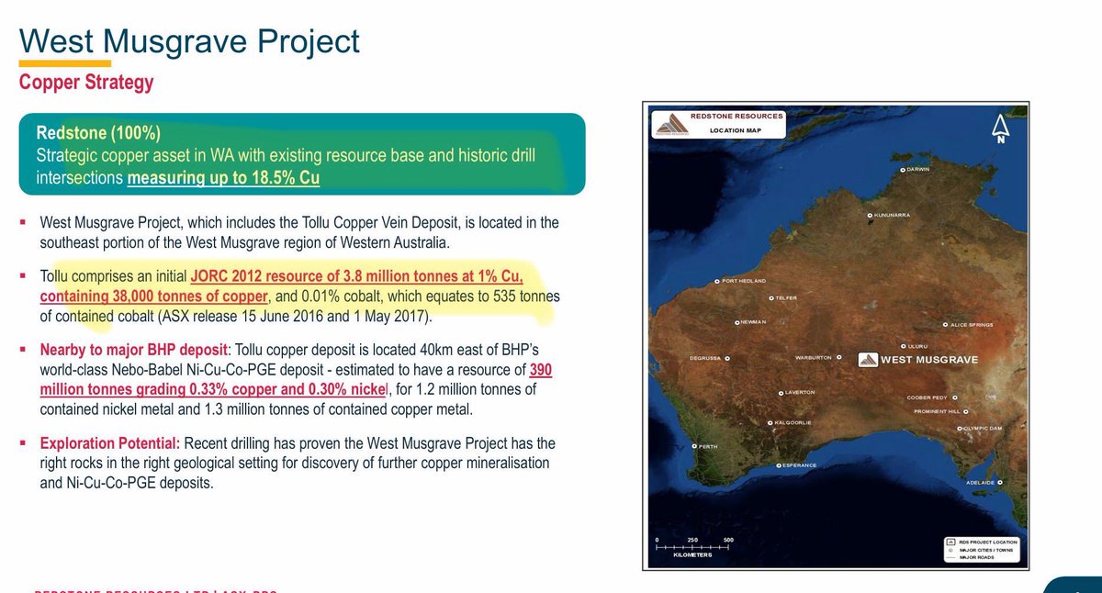Click the map legend box
Screen dimensions: 1102x593
[x=981, y=549]
